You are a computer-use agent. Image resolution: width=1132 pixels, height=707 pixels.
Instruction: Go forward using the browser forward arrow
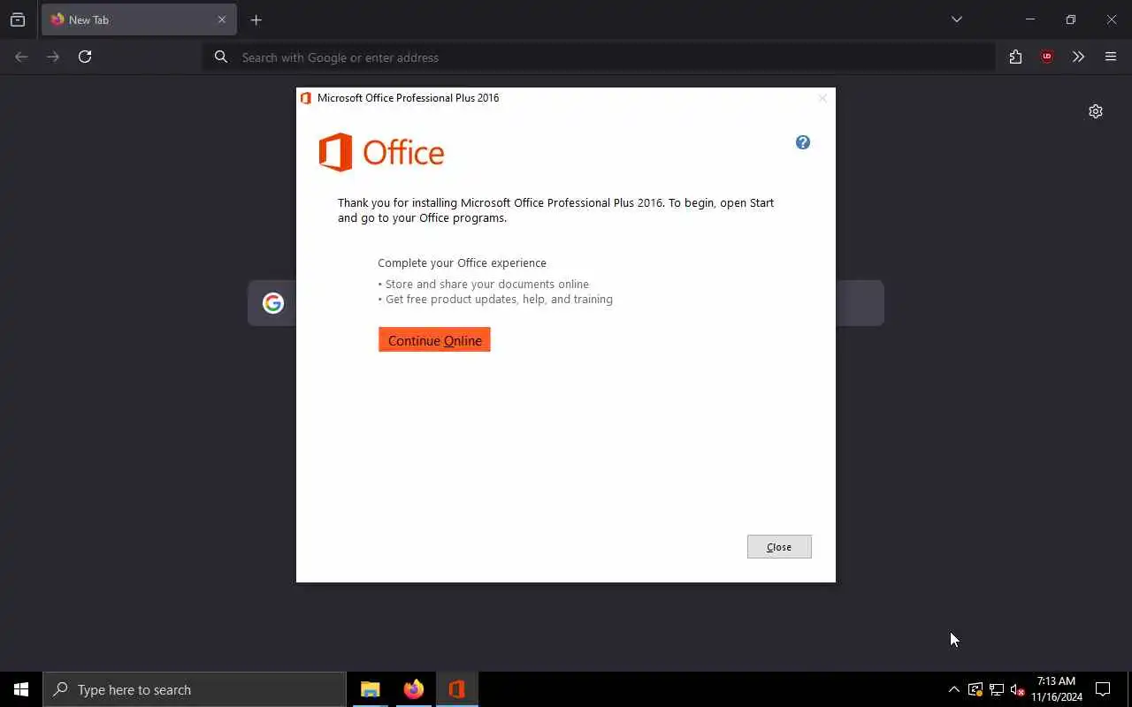53,57
